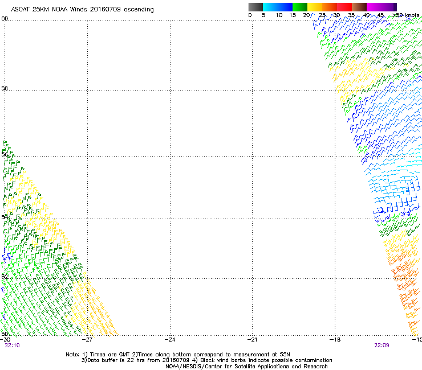Select the latitude label '56'
422x370 pixels.
(5, 154)
